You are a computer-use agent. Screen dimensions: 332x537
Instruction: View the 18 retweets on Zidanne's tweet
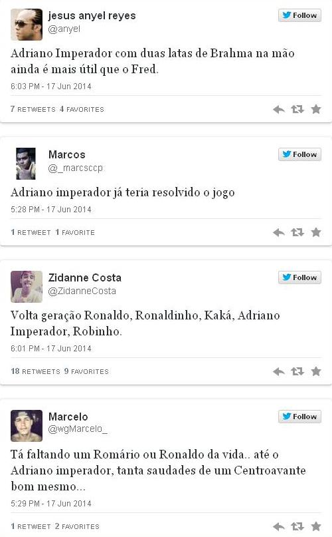point(35,371)
